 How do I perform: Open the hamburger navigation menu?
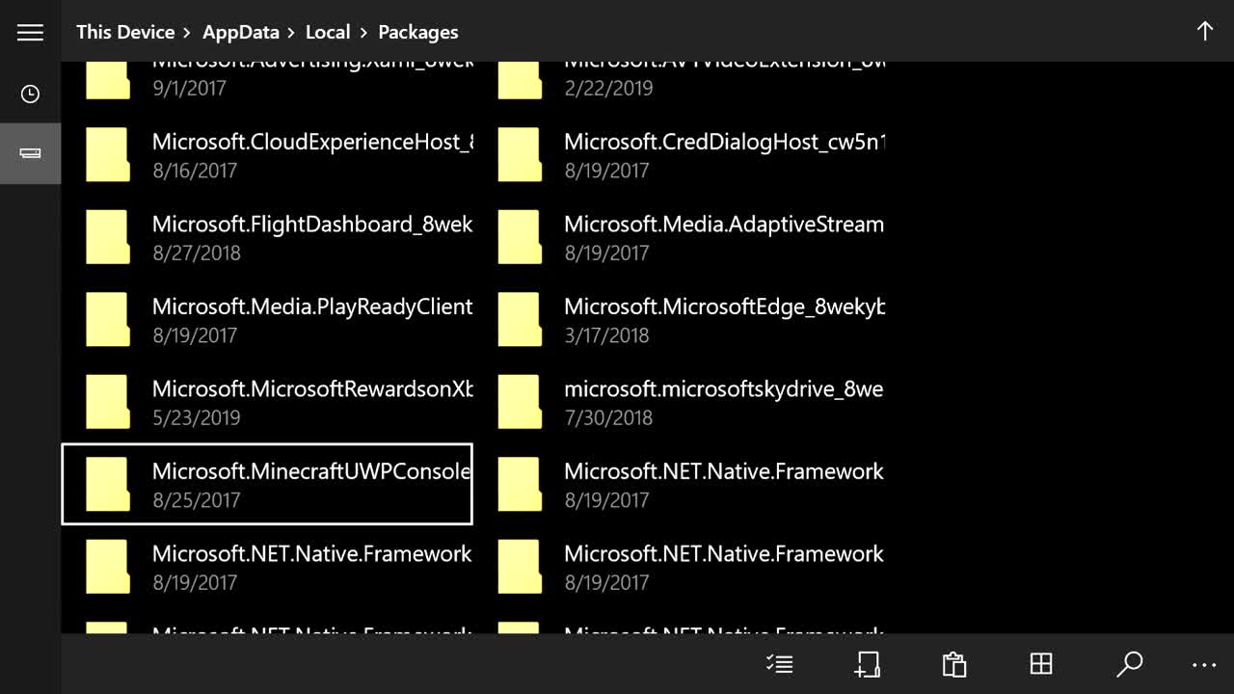coord(30,32)
